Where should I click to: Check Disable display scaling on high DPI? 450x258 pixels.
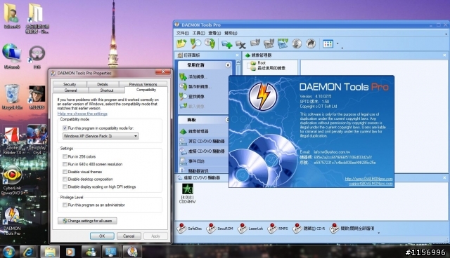pyautogui.click(x=65, y=186)
